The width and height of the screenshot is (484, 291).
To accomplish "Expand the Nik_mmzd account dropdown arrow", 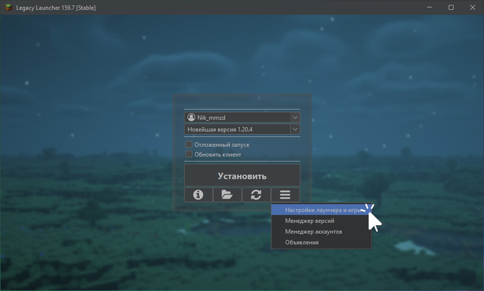I will [295, 117].
